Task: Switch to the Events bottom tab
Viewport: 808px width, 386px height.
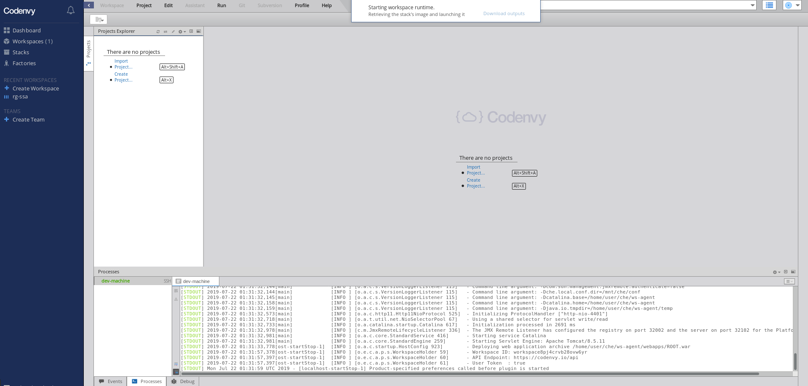Action: pyautogui.click(x=111, y=381)
